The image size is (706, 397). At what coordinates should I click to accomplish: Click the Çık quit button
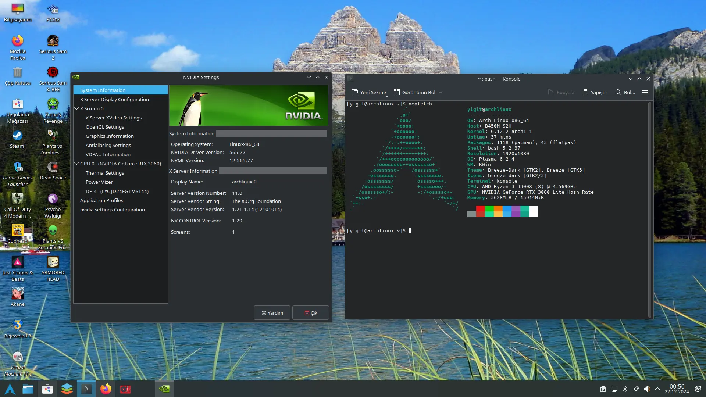311,313
